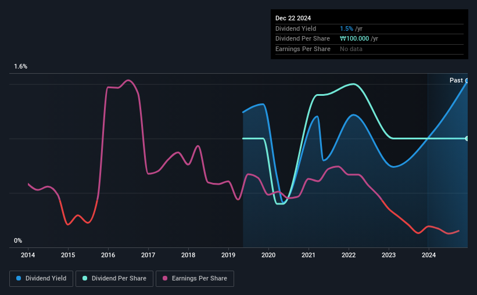Toggle the Dividend Yield legend button
Screen dimensions: 477x295
click(x=41, y=279)
